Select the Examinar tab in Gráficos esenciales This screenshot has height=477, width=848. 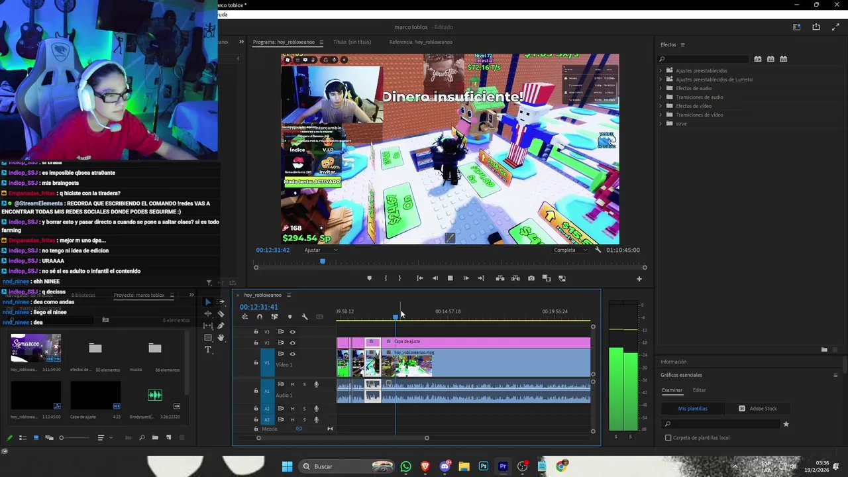click(x=672, y=390)
